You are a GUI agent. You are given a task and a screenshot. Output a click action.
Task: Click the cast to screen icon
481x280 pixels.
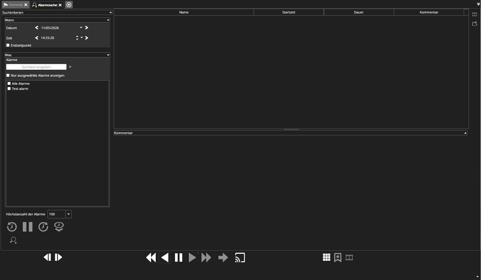pos(240,258)
